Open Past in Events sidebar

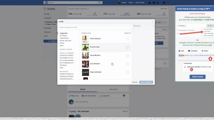click(46, 36)
